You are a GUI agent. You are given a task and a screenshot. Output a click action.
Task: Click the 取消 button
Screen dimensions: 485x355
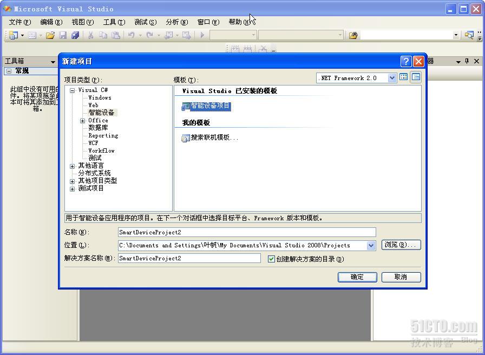point(401,277)
